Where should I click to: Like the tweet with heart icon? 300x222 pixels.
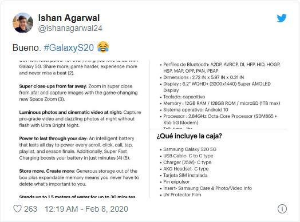click(17, 209)
